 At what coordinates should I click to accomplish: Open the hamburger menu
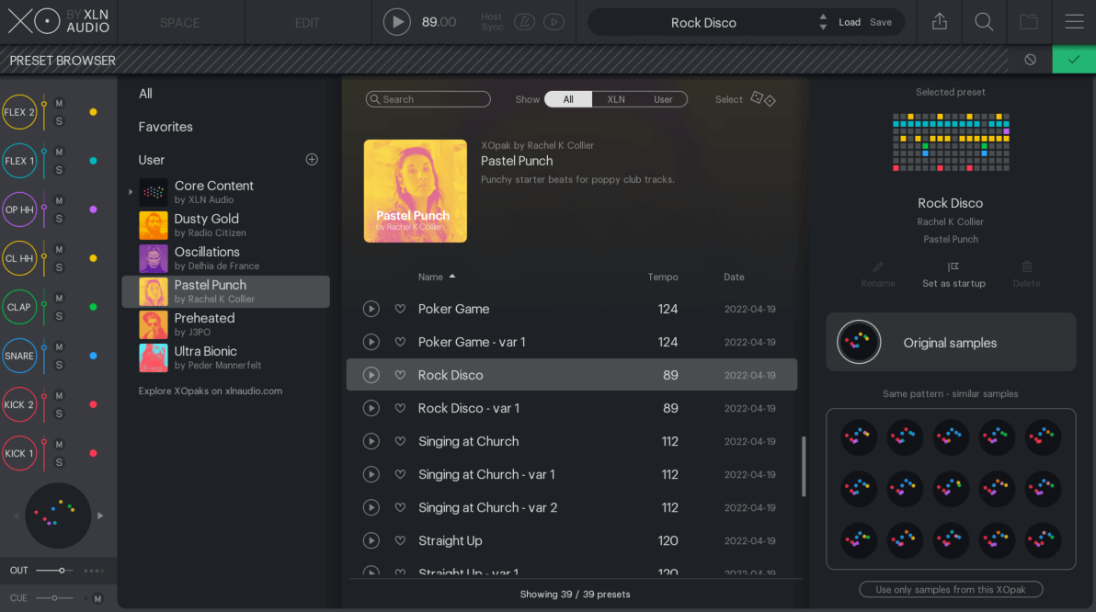point(1074,22)
